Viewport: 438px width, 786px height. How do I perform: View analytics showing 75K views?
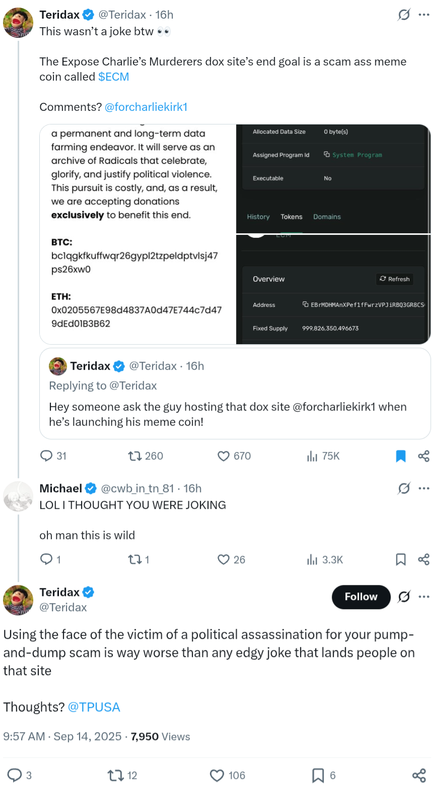pos(312,456)
